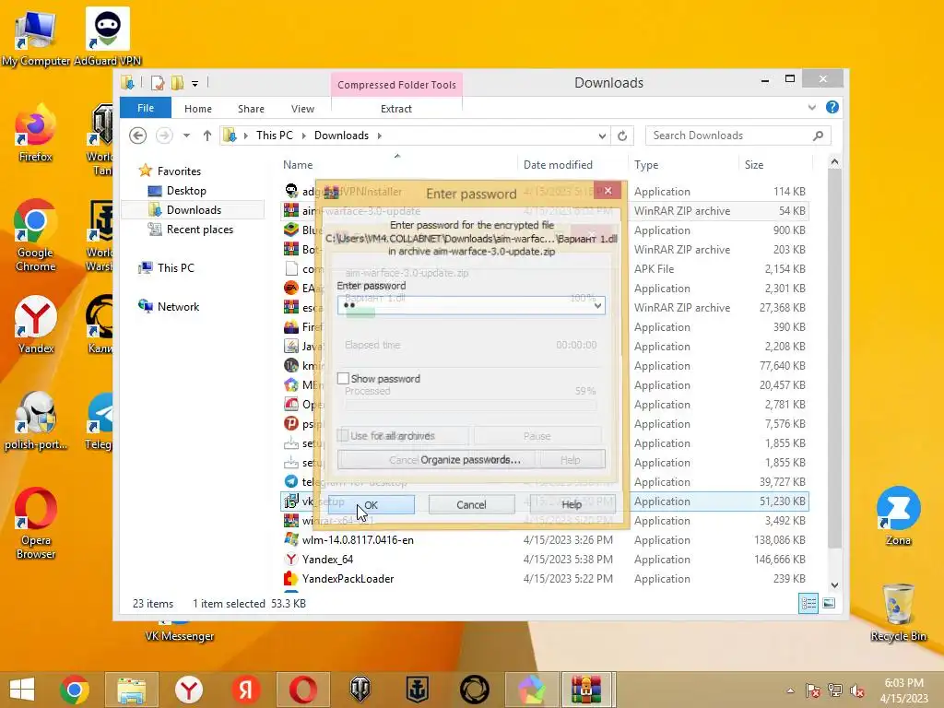
Task: Launch polish-port desktop shortcut
Action: pos(36,420)
